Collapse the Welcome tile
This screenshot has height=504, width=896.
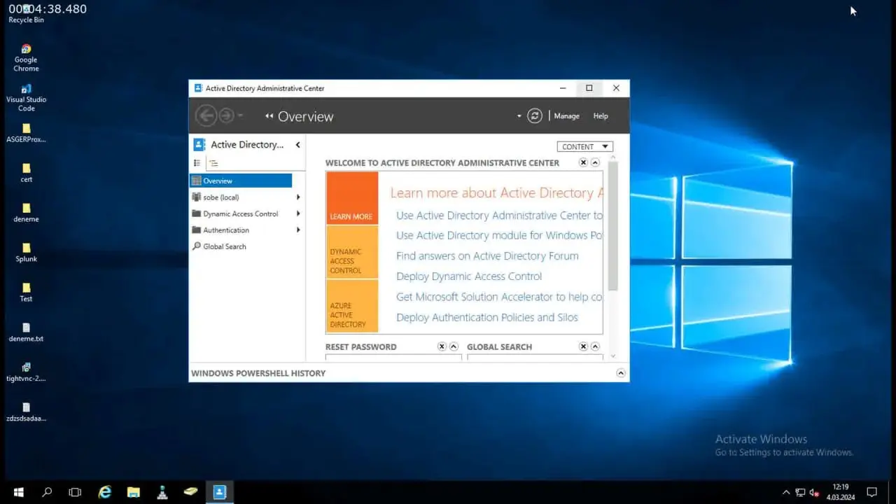coord(595,162)
